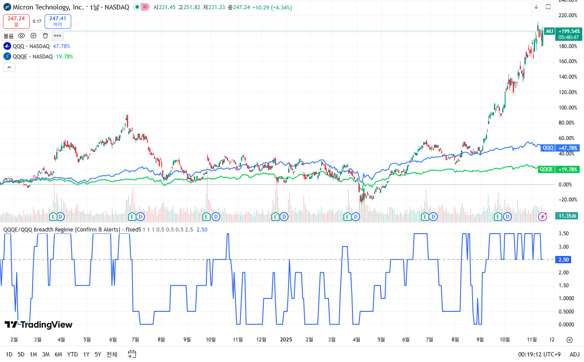The width and height of the screenshot is (584, 362).
Task: Click the most recent earnings E marker
Action: click(499, 216)
